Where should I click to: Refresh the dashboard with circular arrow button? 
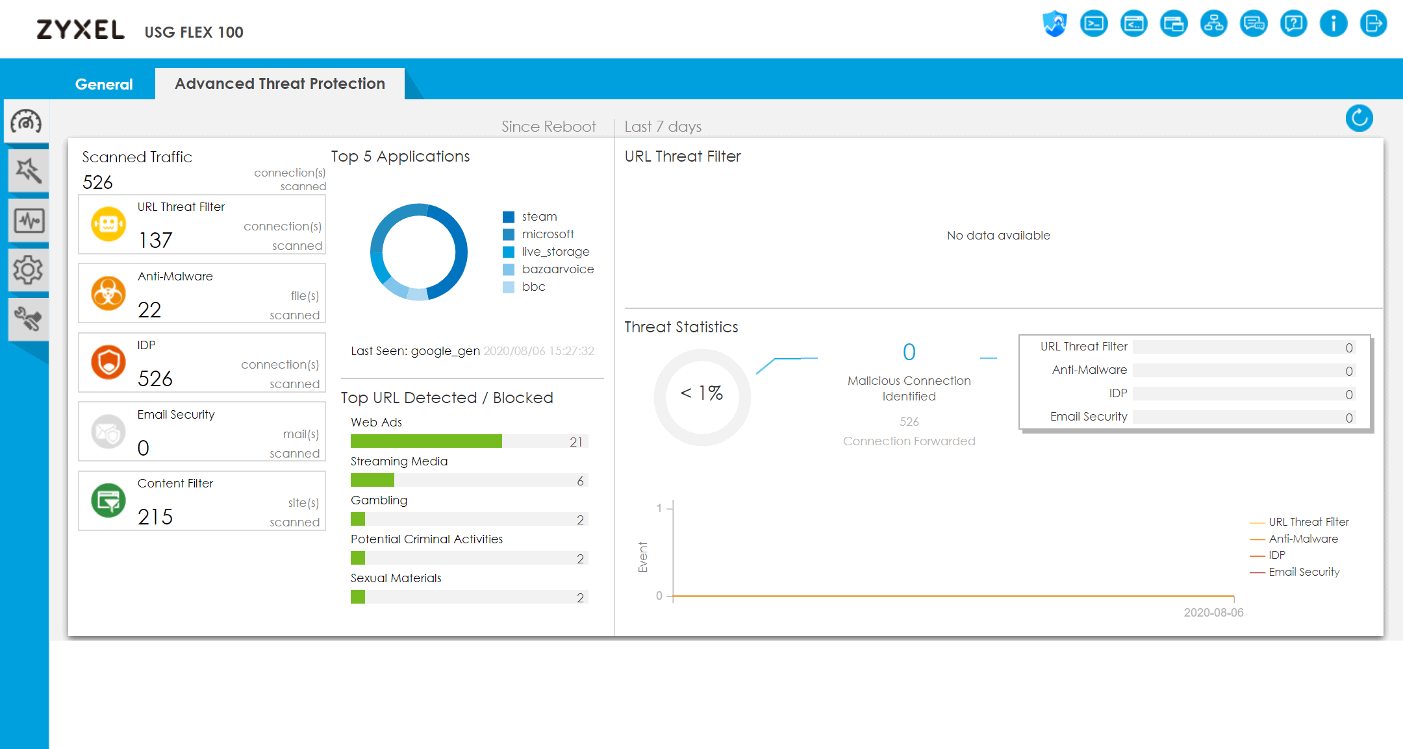[x=1359, y=118]
